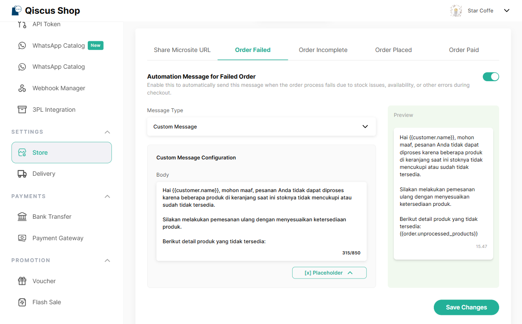Open the Message Type dropdown

261,127
